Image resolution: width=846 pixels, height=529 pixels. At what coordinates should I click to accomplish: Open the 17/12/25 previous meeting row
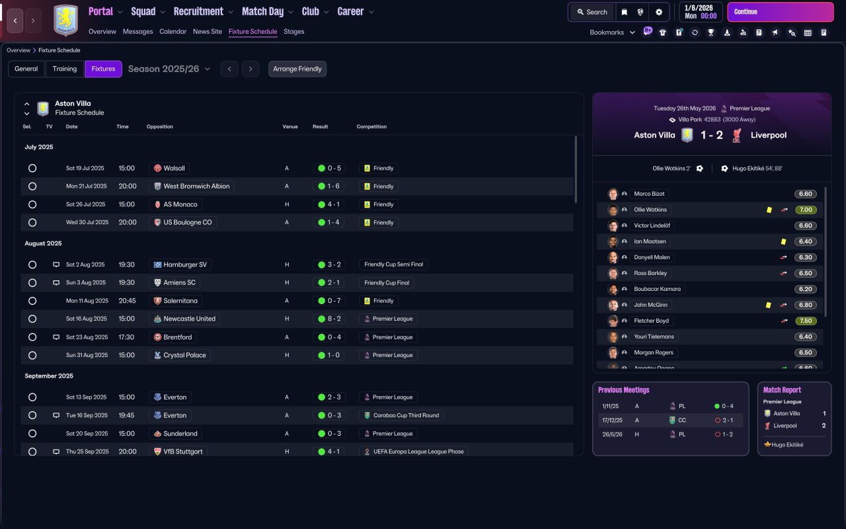click(670, 420)
